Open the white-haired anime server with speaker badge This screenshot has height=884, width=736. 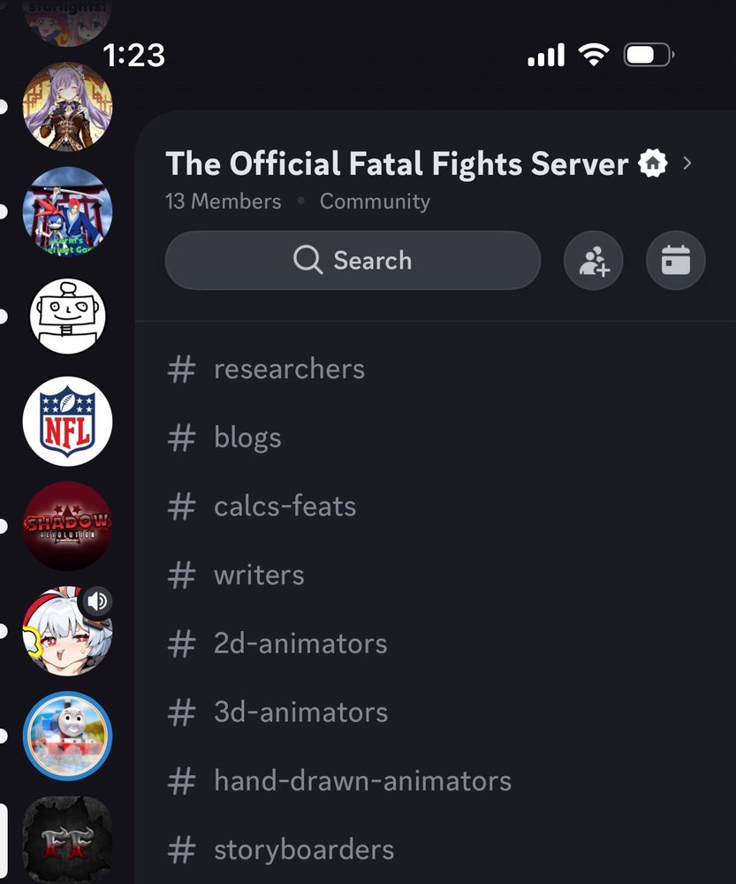(67, 630)
